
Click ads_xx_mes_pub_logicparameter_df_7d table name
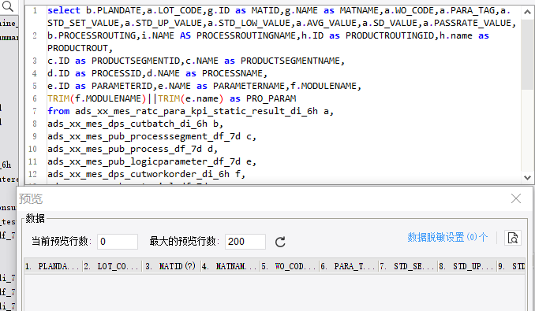144,161
